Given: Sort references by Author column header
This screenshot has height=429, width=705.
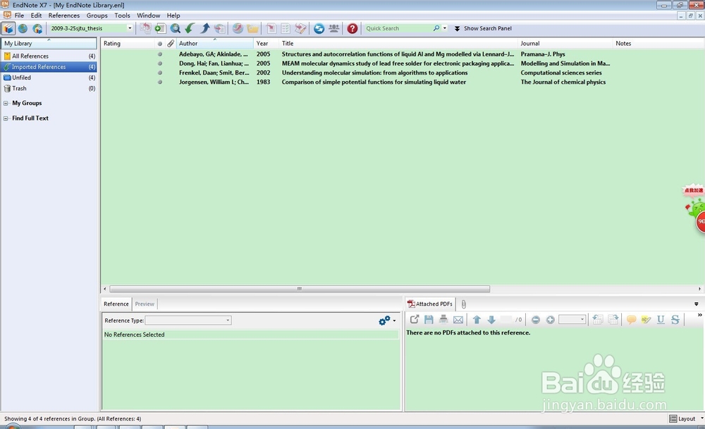Looking at the screenshot, I should pyautogui.click(x=215, y=44).
